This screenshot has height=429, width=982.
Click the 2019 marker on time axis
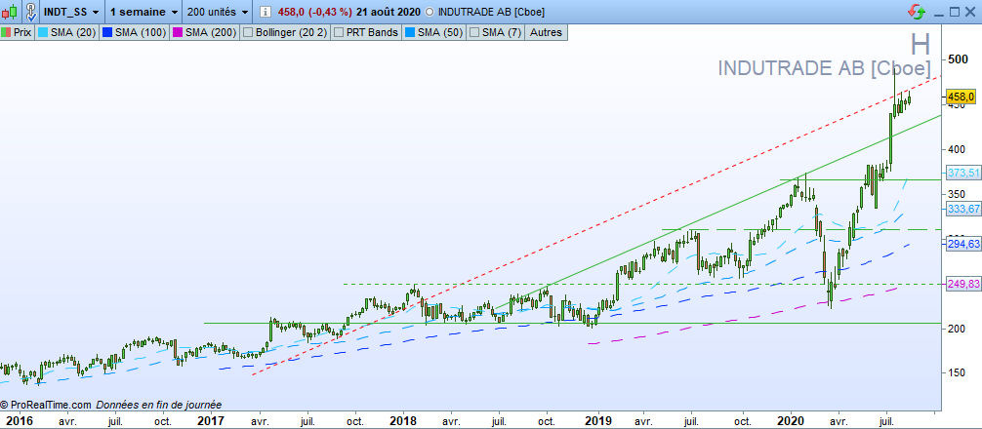pyautogui.click(x=597, y=421)
